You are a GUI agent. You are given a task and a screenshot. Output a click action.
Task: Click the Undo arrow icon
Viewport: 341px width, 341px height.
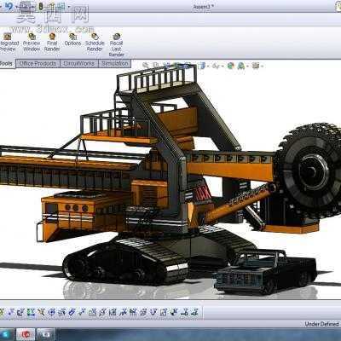click(9, 6)
